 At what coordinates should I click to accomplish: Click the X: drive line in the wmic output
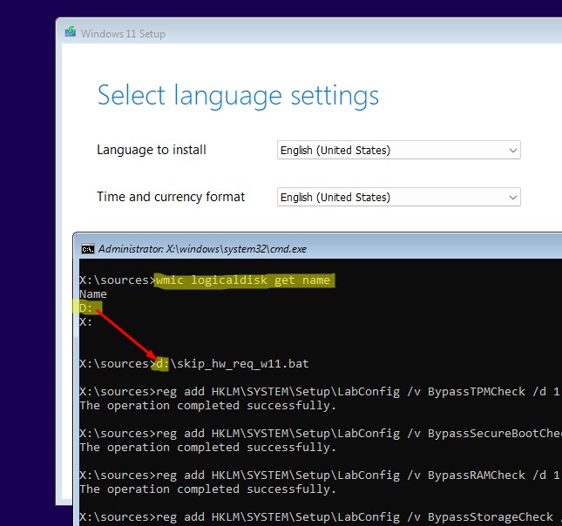pyautogui.click(x=85, y=321)
